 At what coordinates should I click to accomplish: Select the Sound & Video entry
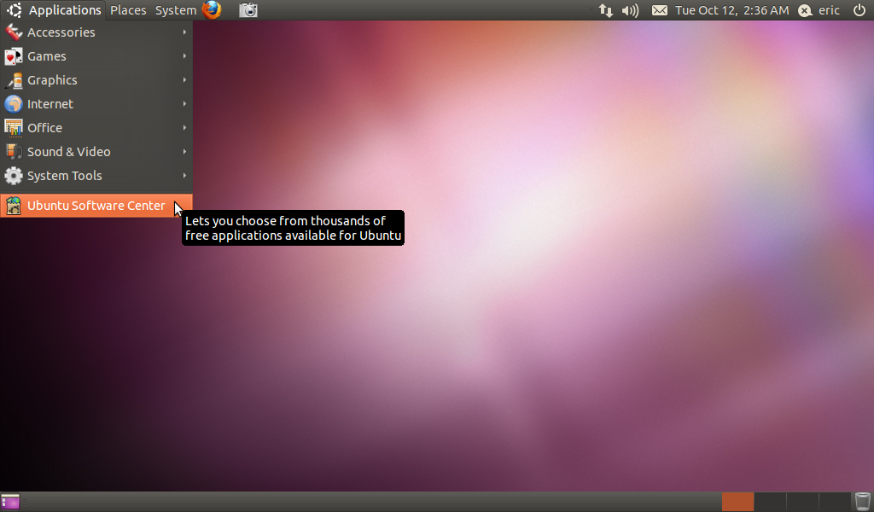(96, 152)
